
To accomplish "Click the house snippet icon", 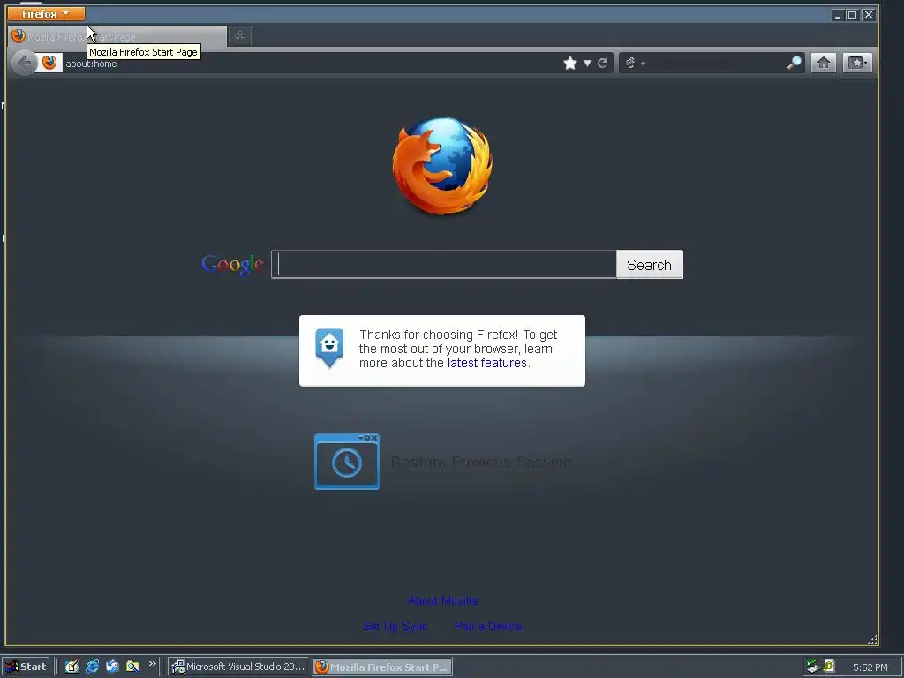I will click(329, 348).
